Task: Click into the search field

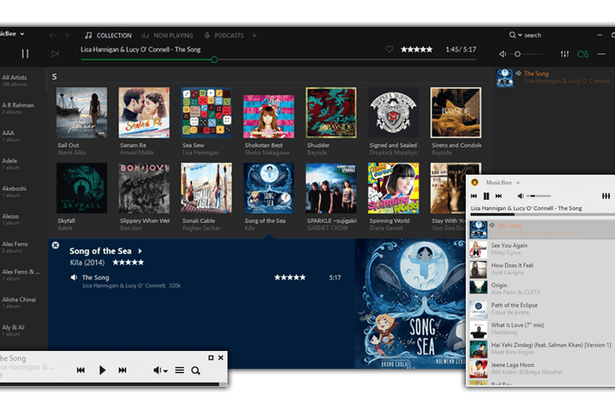Action: point(533,35)
